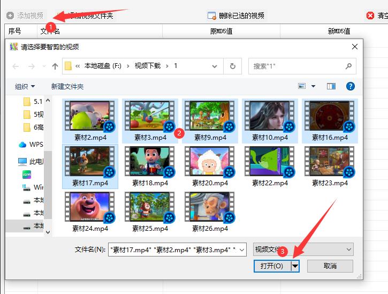Click the 原MD5值 column header
This screenshot has width=388, height=294.
[x=221, y=31]
